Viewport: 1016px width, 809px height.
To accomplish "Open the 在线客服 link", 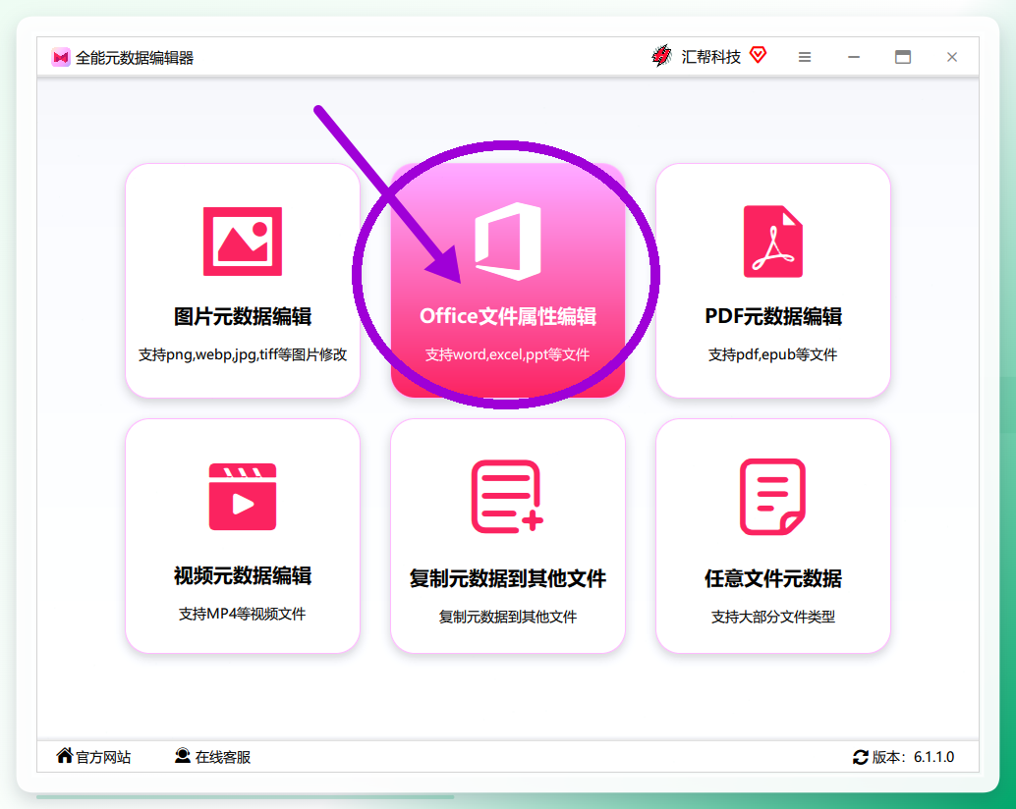I will coord(223,757).
